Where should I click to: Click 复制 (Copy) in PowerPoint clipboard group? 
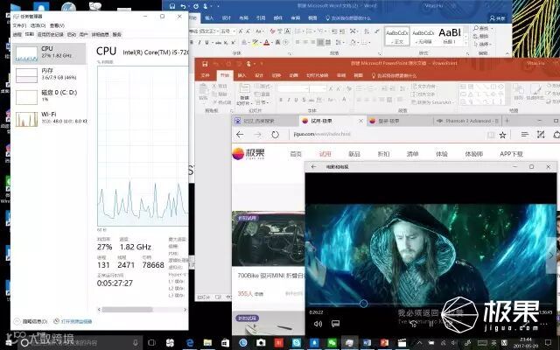point(220,94)
